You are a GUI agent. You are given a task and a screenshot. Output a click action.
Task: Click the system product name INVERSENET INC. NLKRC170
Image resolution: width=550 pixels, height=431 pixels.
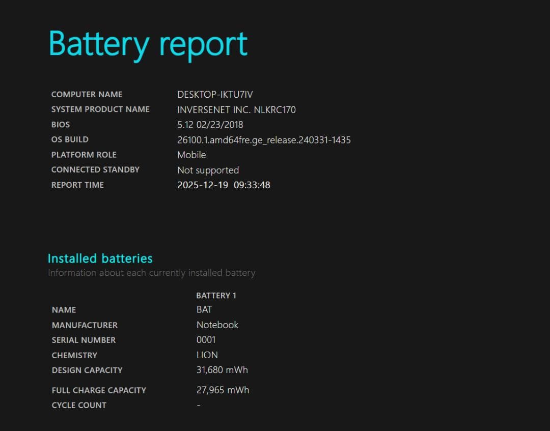pos(236,109)
